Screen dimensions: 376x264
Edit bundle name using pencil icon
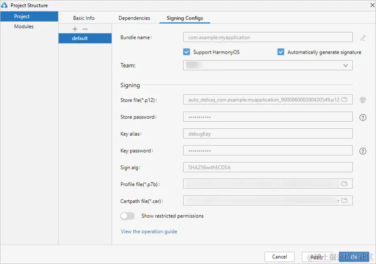tap(363, 38)
